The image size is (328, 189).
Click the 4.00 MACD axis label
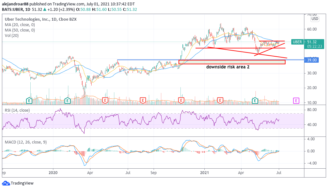(311, 139)
